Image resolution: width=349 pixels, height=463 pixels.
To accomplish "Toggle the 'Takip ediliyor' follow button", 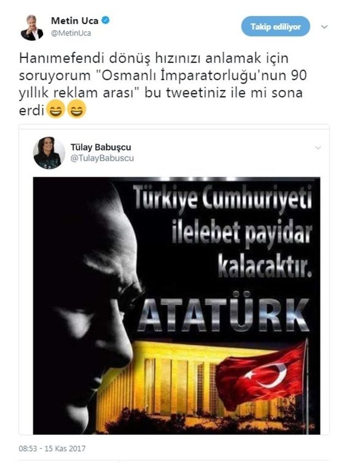I will 275,27.
